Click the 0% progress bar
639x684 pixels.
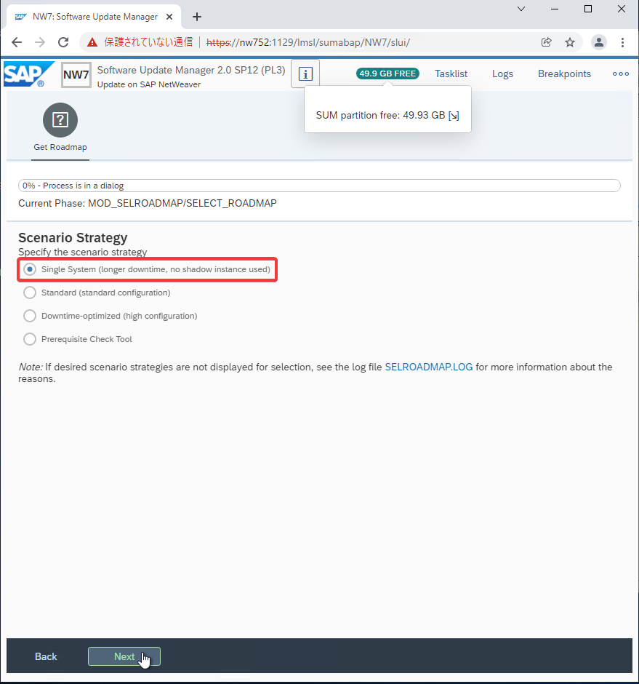click(x=319, y=186)
